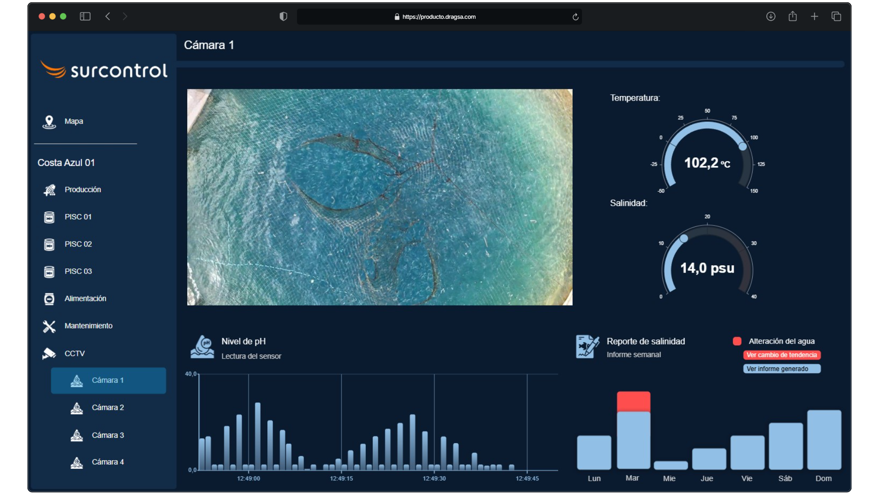Viewport: 879px width, 494px height.
Task: Click the CCTV camera icon
Action: point(49,354)
